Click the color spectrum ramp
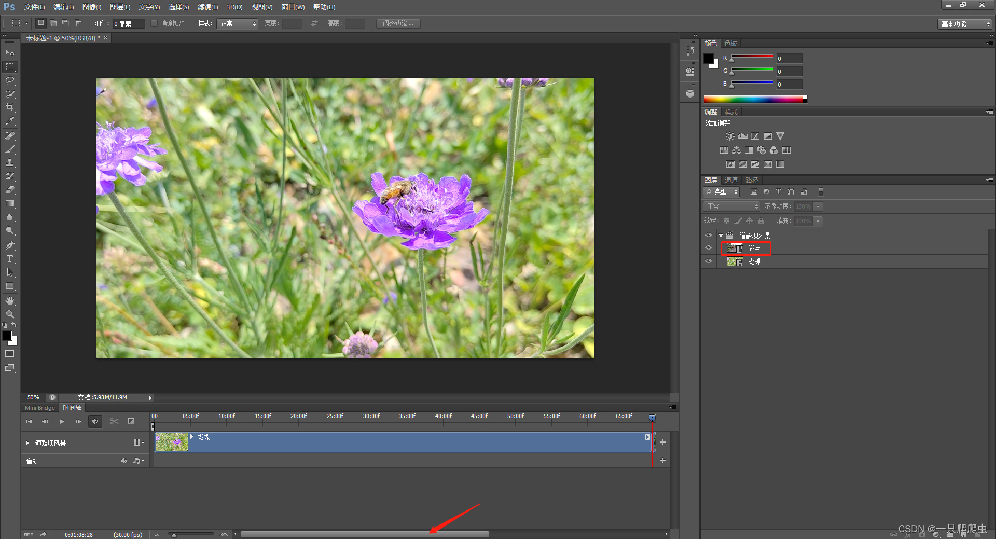Viewport: 996px width, 539px height. (x=755, y=99)
